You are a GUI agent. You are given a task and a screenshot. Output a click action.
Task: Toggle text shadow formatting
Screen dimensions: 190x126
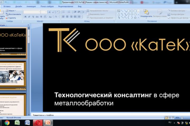pos(41,17)
